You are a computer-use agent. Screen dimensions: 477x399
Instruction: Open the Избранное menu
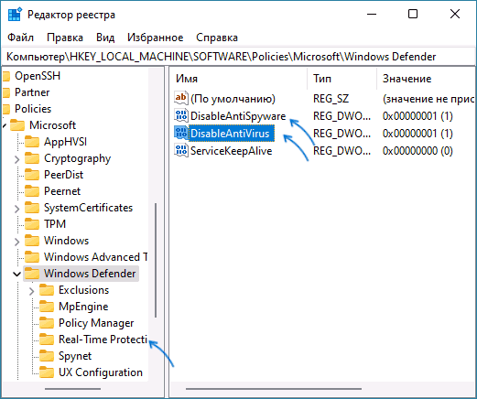point(155,38)
